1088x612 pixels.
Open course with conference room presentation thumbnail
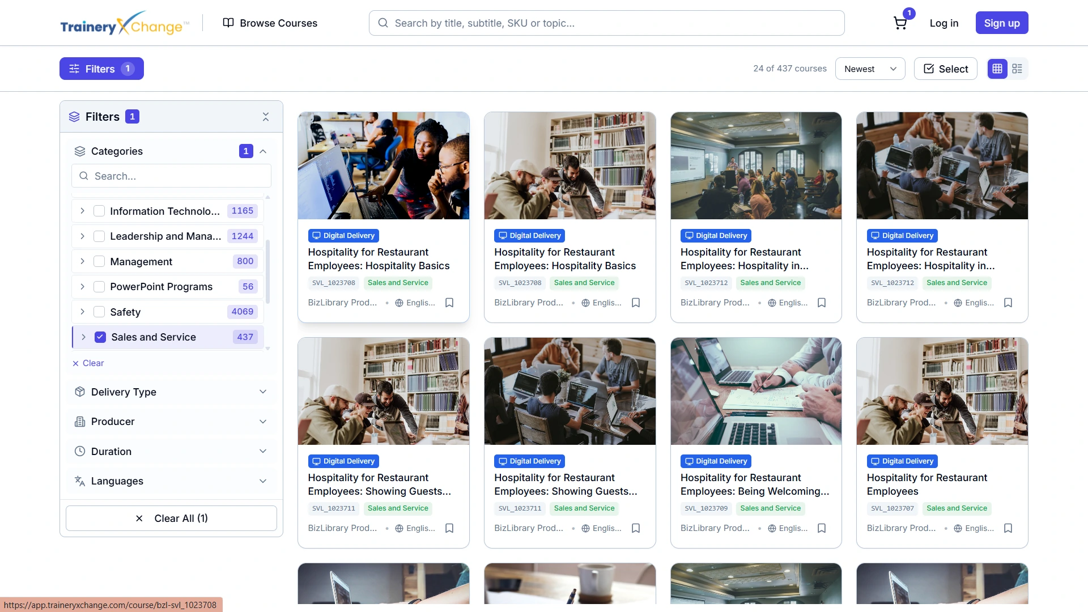pyautogui.click(x=756, y=165)
